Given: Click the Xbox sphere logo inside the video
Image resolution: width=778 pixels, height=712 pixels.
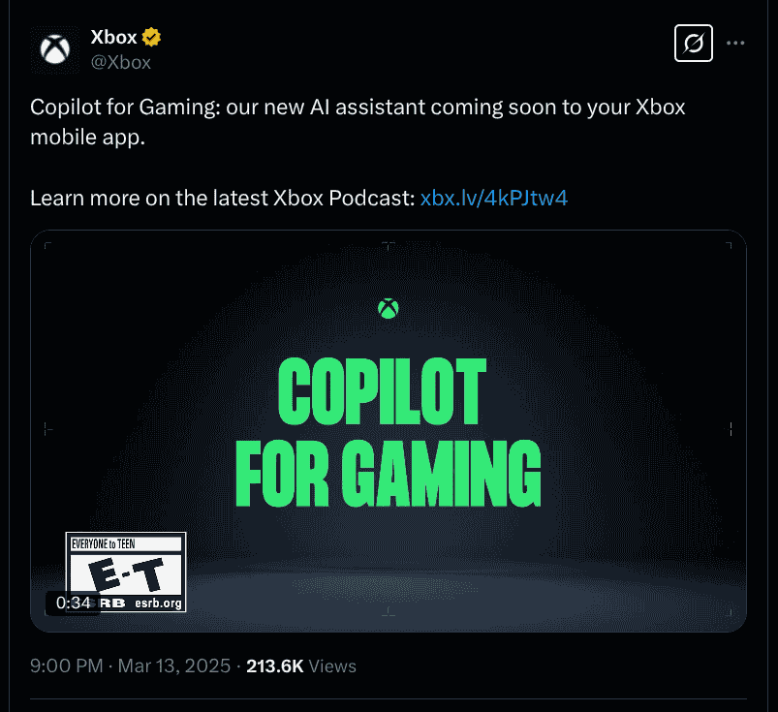Looking at the screenshot, I should (x=388, y=308).
